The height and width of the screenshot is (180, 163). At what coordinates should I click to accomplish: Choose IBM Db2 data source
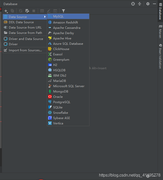pyautogui.click(x=68, y=75)
